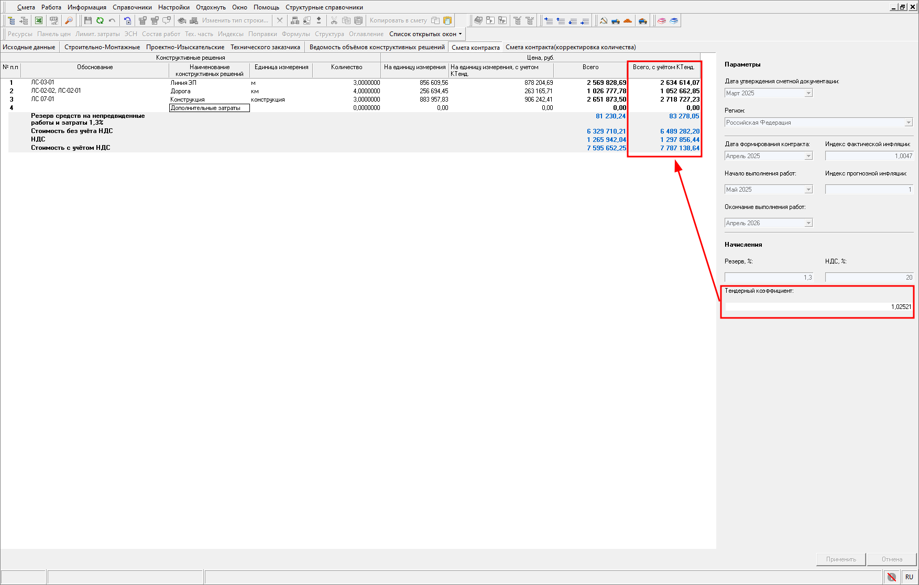Click the orange brick pile icon
The width and height of the screenshot is (919, 585).
tap(628, 20)
